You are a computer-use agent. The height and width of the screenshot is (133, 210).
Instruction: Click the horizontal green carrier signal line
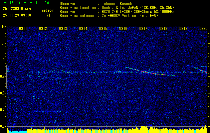coord(83,72)
